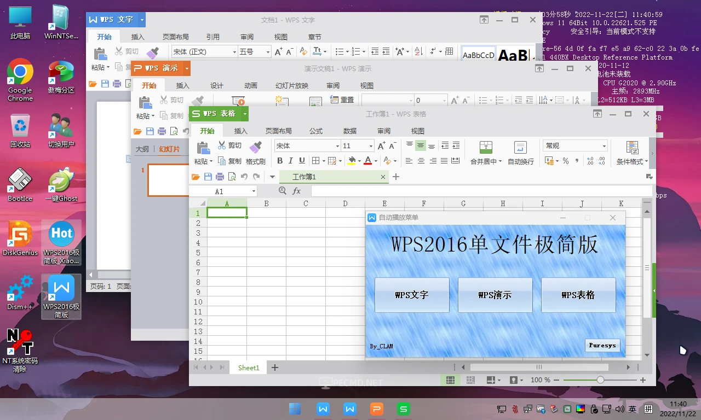This screenshot has width=701, height=420.
Task: Apply the yellow fill color in WPS 表格
Action: coord(352,161)
